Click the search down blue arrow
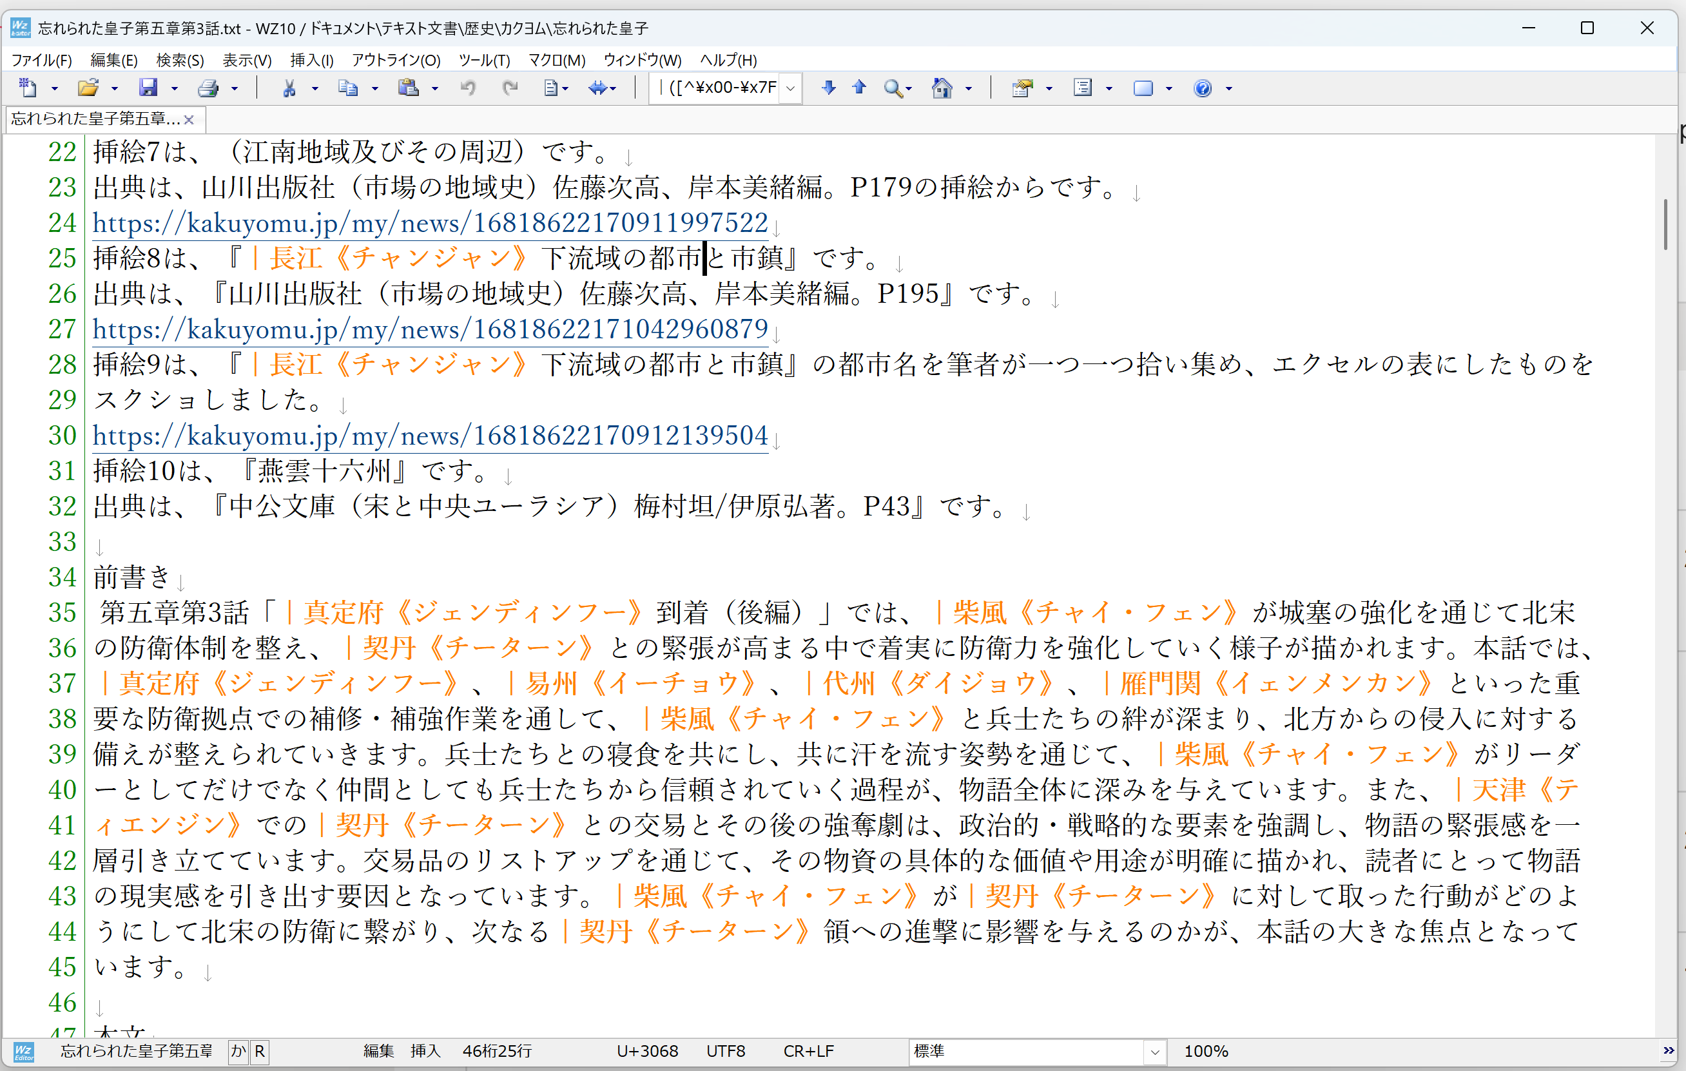 point(828,88)
